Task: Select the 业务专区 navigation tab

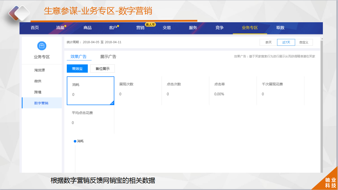Action: click(x=250, y=28)
